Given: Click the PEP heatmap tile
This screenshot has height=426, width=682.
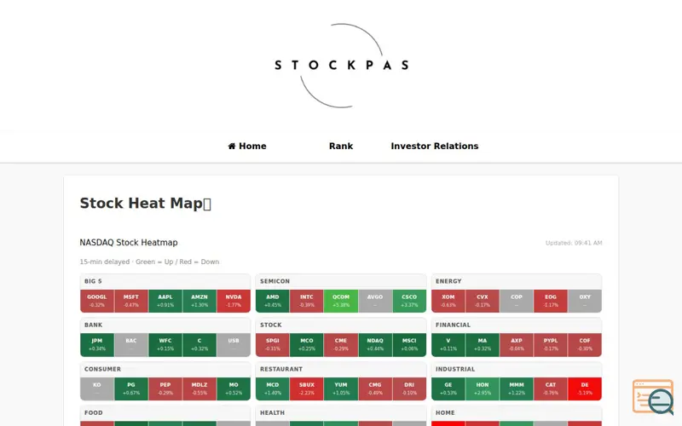Looking at the screenshot, I should click(165, 389).
